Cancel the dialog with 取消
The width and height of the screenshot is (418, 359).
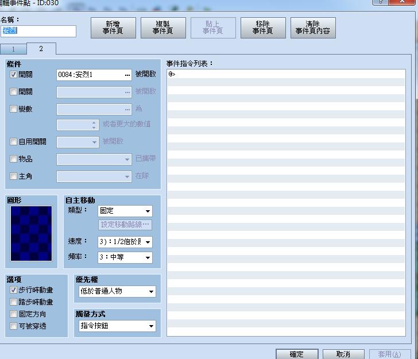pyautogui.click(x=343, y=354)
